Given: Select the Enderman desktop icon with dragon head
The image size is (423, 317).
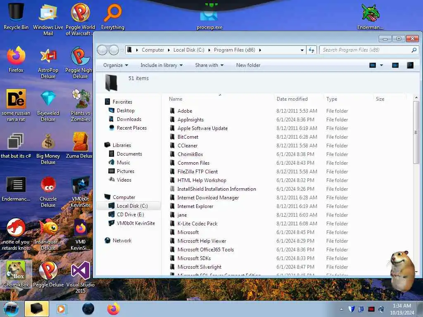Looking at the screenshot, I should pyautogui.click(x=370, y=17).
